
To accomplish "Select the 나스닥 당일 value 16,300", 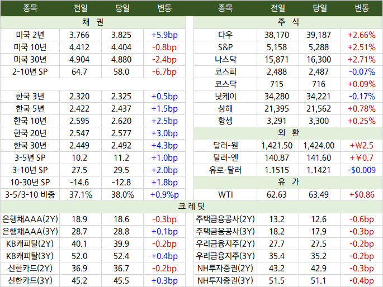I will [319, 60].
